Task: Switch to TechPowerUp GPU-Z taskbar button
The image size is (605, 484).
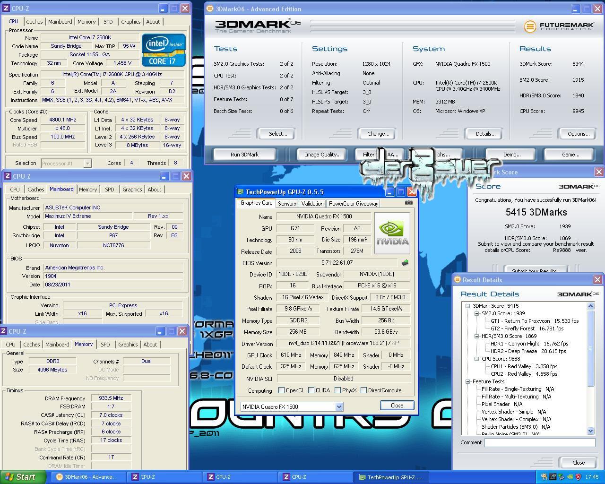Action: point(390,477)
